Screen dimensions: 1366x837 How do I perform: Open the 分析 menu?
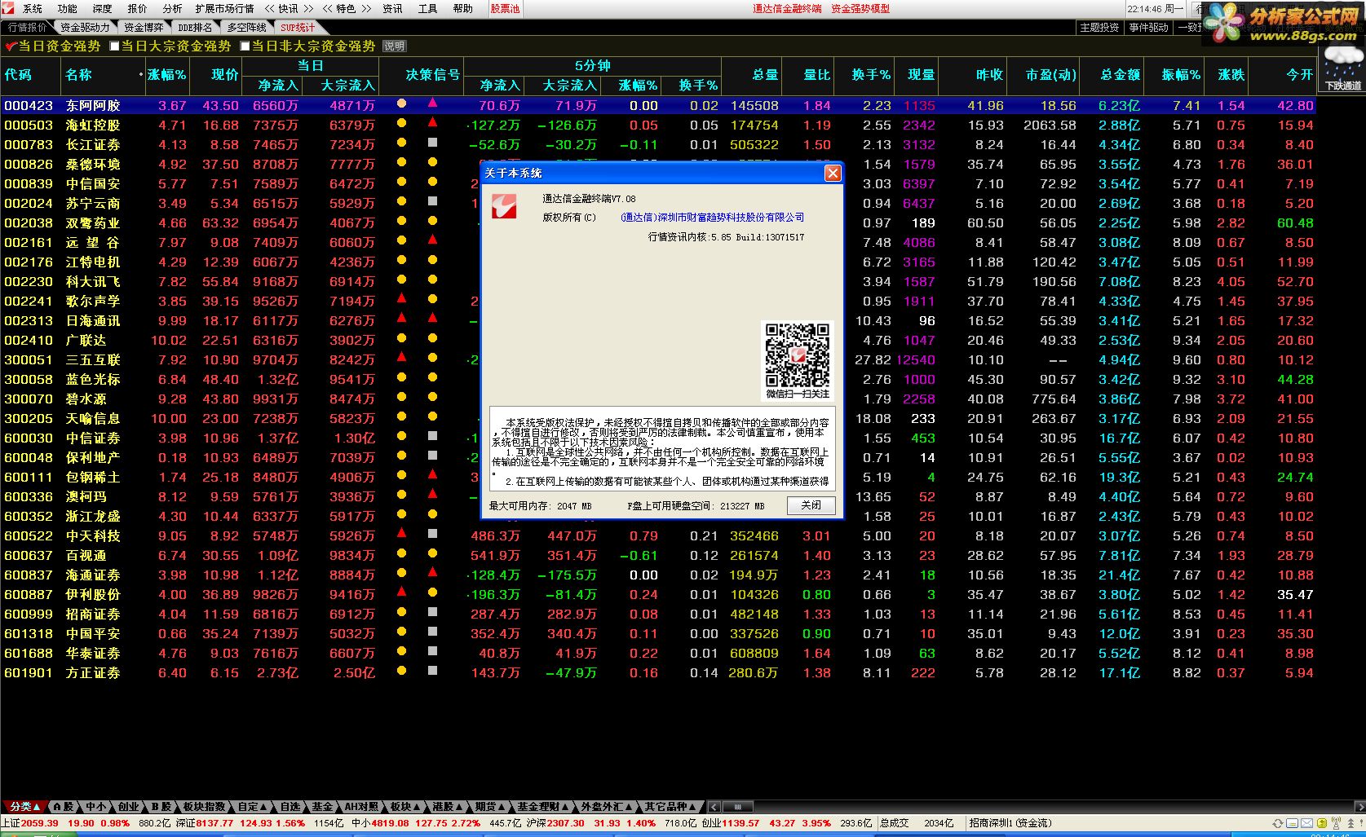172,9
